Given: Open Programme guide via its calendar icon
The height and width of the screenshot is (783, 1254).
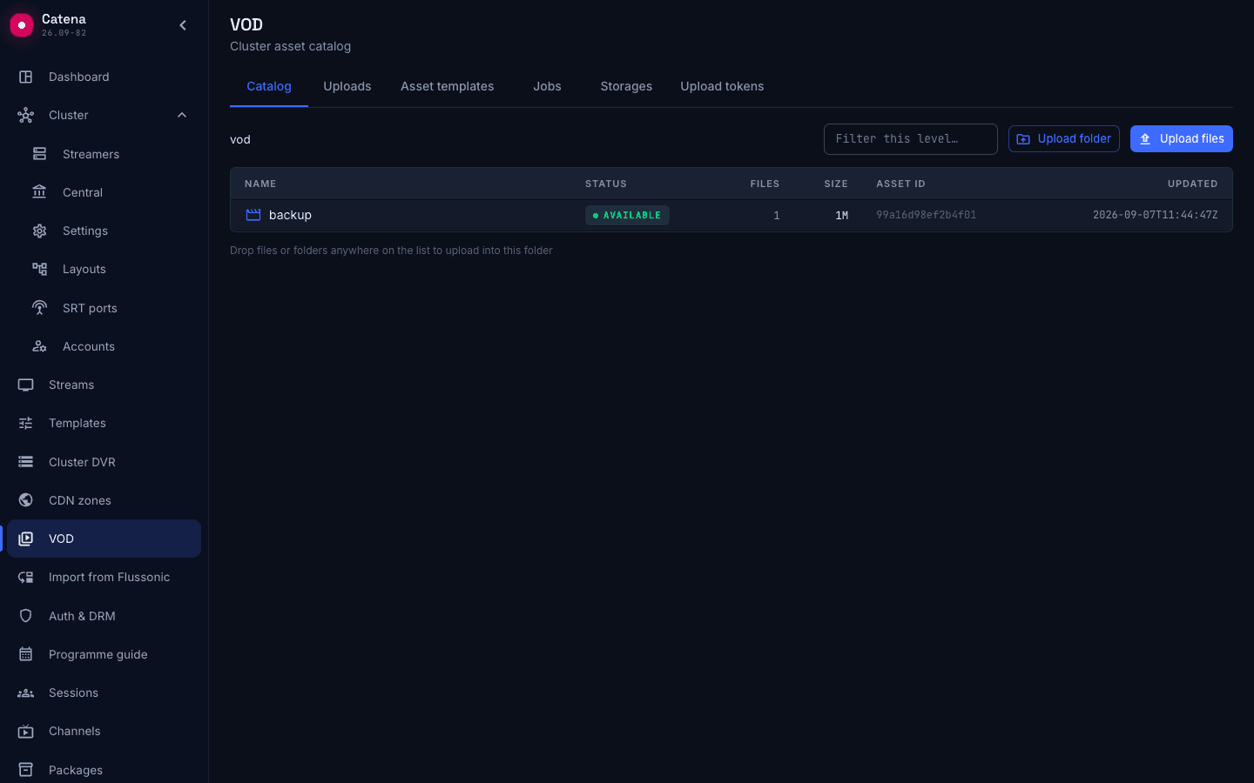Looking at the screenshot, I should [26, 654].
